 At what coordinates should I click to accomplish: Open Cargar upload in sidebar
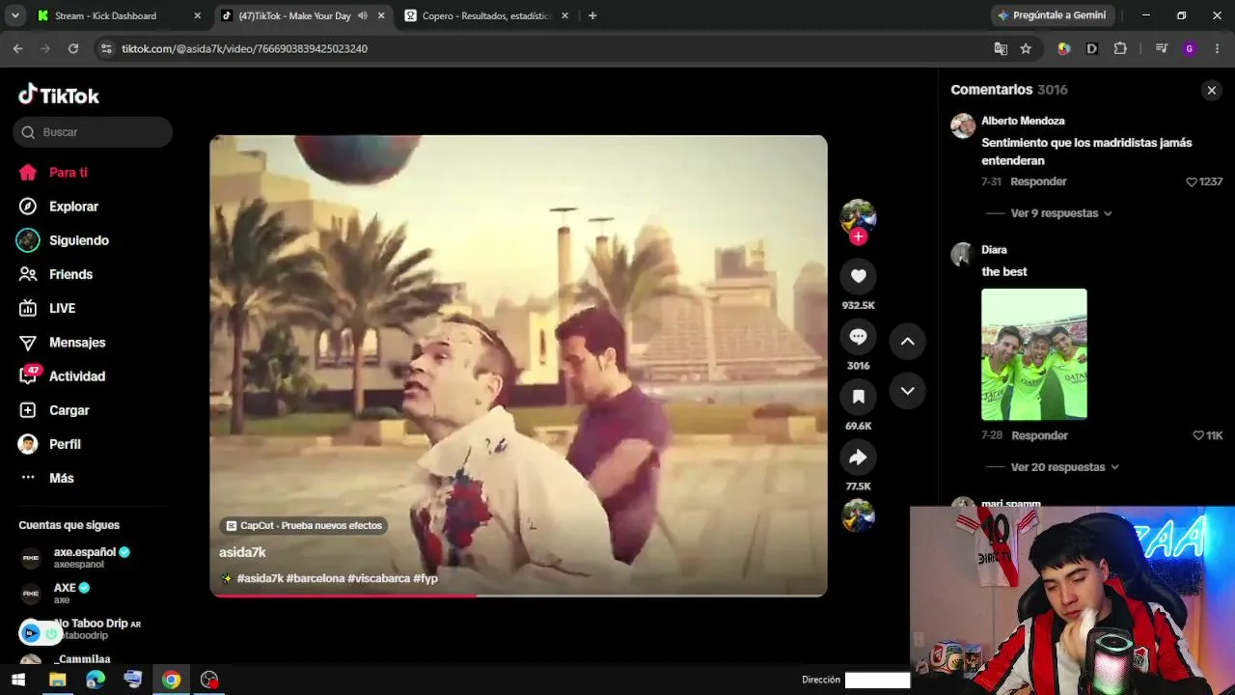pyautogui.click(x=54, y=410)
